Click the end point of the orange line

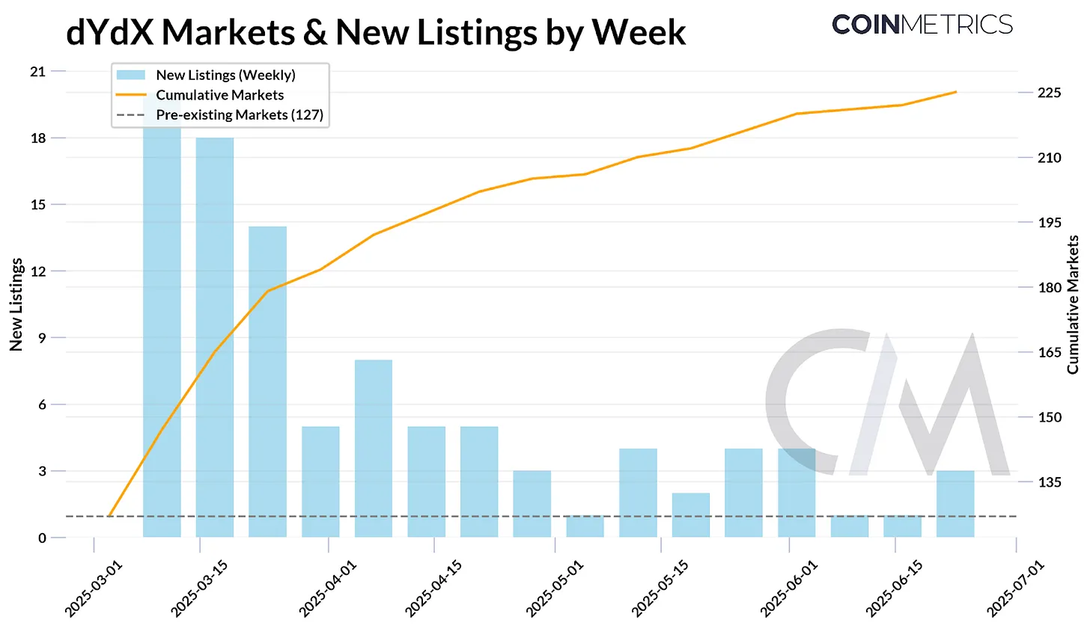point(956,92)
